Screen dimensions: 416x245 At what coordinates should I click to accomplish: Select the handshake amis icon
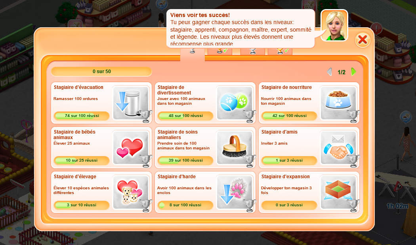338,148
